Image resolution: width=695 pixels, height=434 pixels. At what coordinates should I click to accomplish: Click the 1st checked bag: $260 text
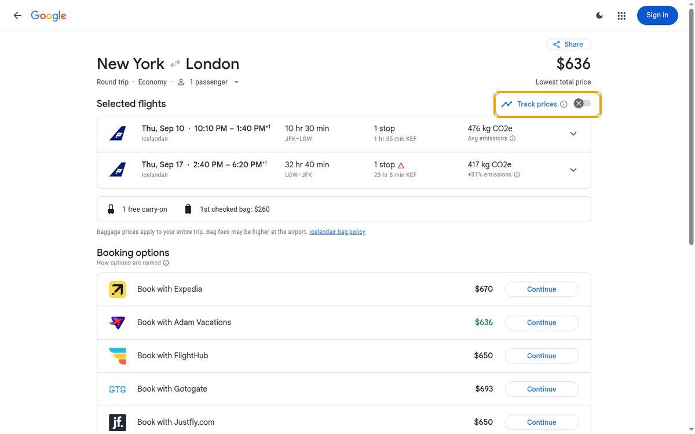(x=235, y=209)
